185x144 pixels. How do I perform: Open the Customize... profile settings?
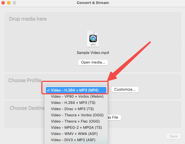pyautogui.click(x=125, y=90)
